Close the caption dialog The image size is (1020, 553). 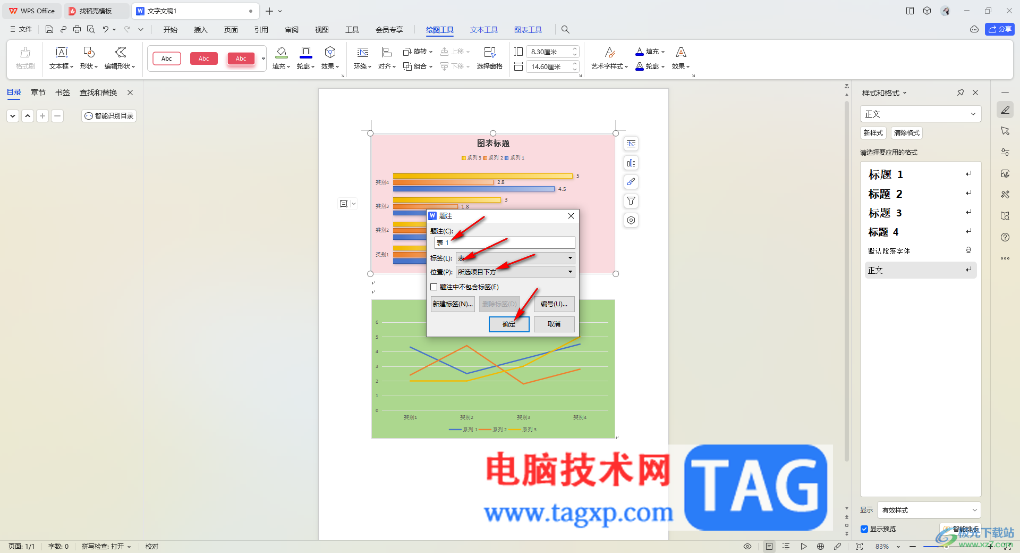pos(571,216)
